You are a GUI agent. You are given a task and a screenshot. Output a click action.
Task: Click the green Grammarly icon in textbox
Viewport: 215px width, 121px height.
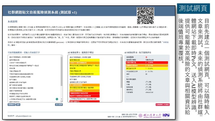56,99
